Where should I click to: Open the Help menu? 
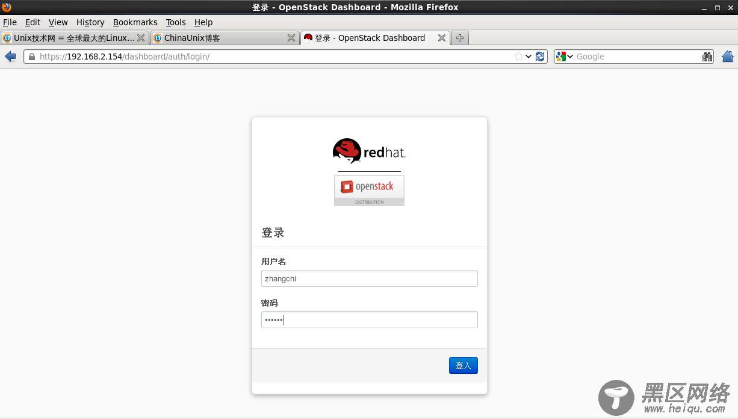203,22
